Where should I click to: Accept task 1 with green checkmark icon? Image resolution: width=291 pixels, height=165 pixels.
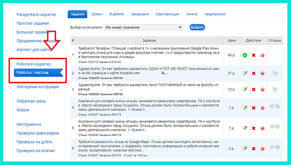pos(245,55)
